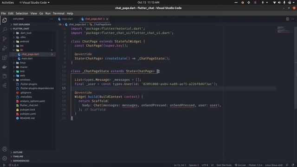Expand the linux folder
This screenshot has width=297, height=167.
click(23, 63)
